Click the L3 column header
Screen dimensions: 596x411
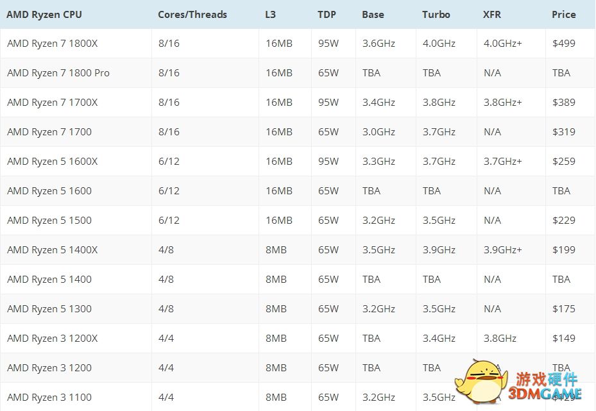point(270,14)
